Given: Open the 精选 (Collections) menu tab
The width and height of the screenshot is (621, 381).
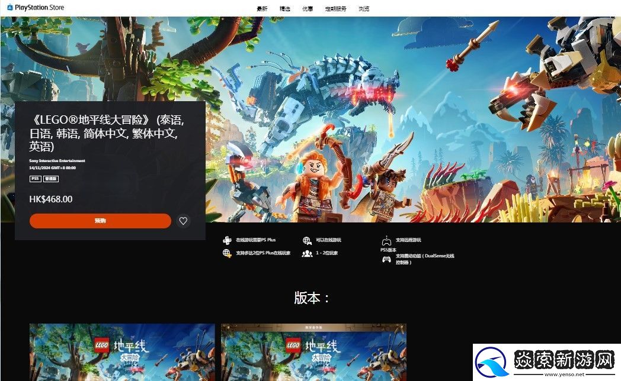Looking at the screenshot, I should click(284, 8).
